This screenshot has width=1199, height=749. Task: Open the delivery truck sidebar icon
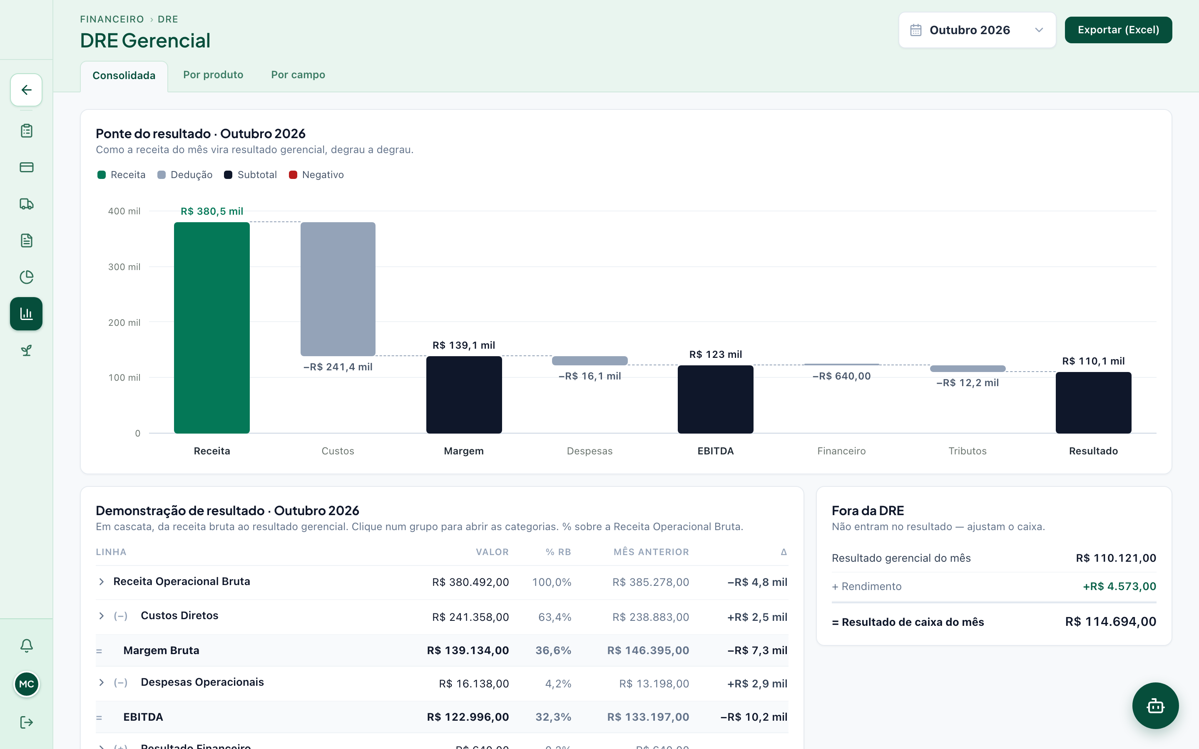[x=26, y=204]
